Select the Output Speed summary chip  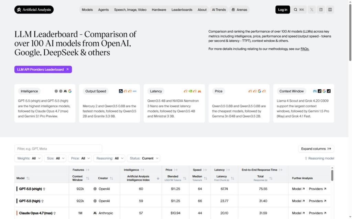[x=96, y=91]
